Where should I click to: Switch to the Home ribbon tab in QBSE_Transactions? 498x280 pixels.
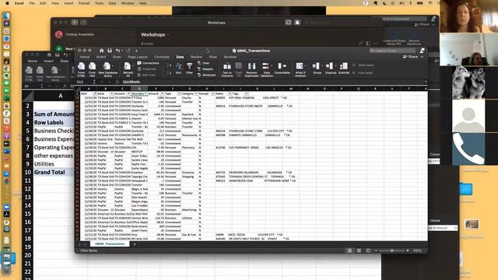[85, 57]
